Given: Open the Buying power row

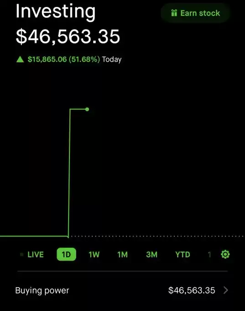Looking at the screenshot, I should click(122, 290).
